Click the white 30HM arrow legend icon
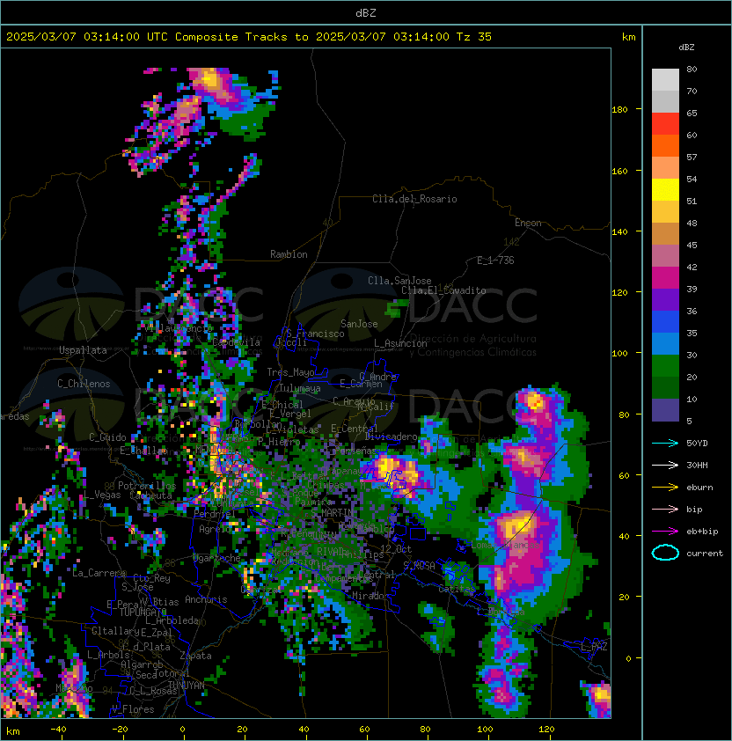The height and width of the screenshot is (741, 732). [665, 466]
